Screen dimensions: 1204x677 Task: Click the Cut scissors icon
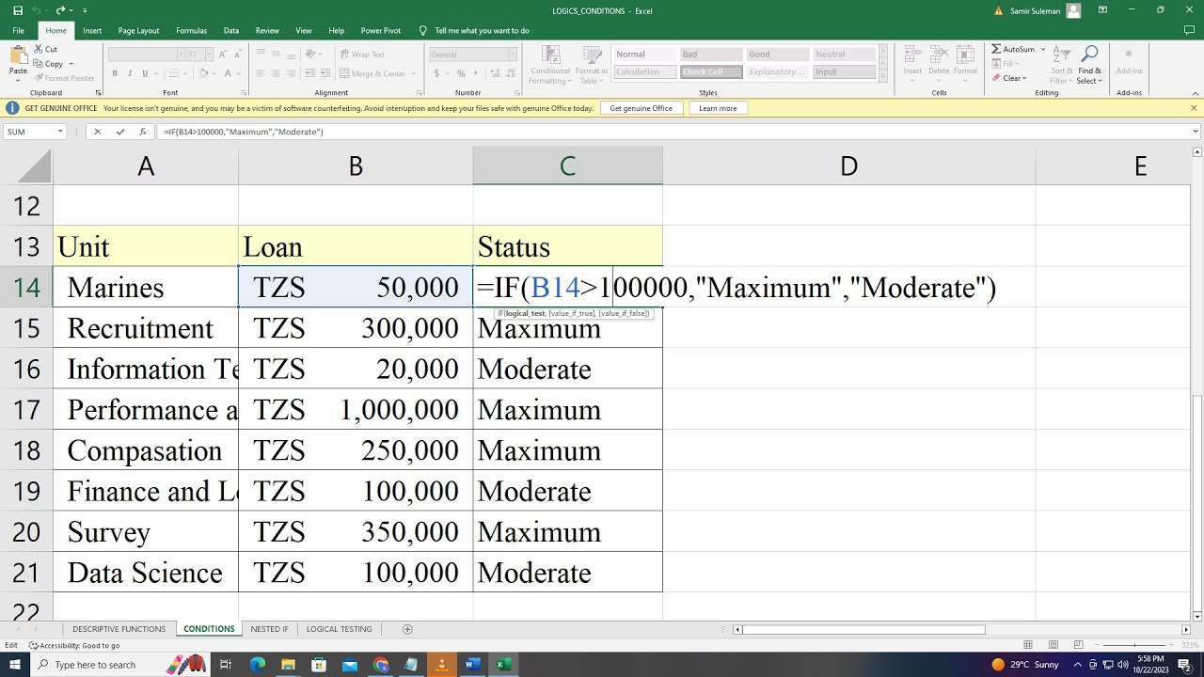[x=39, y=49]
